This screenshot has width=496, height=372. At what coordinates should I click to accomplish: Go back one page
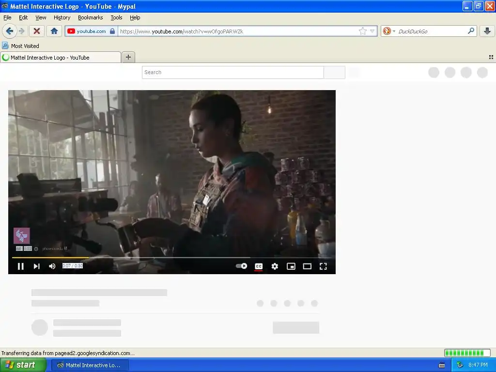pos(9,31)
